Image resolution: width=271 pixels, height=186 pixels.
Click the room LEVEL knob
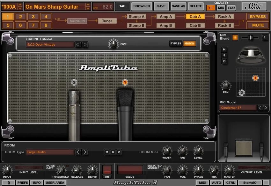coord(198,151)
